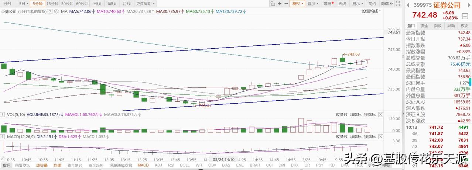Select the DMI indicator tab
This screenshot has height=170, width=472.
[x=282, y=165]
